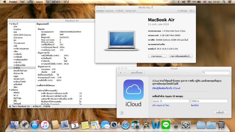Open Calendar icon showing 3
235x132 pixels.
(75, 125)
